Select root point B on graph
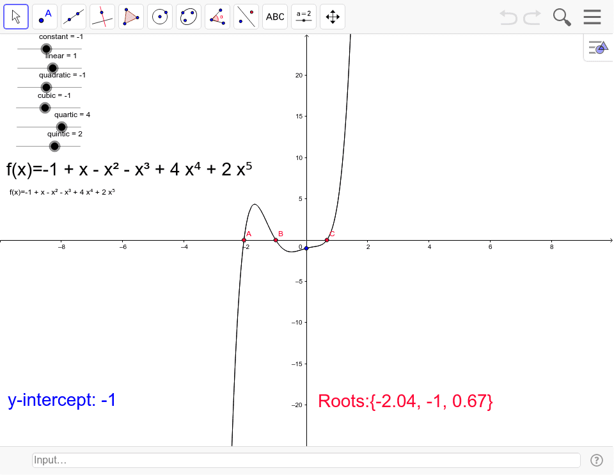 pos(276,240)
